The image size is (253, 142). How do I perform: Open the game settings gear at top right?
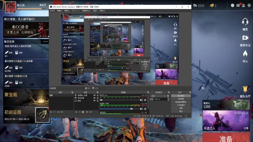point(249,5)
